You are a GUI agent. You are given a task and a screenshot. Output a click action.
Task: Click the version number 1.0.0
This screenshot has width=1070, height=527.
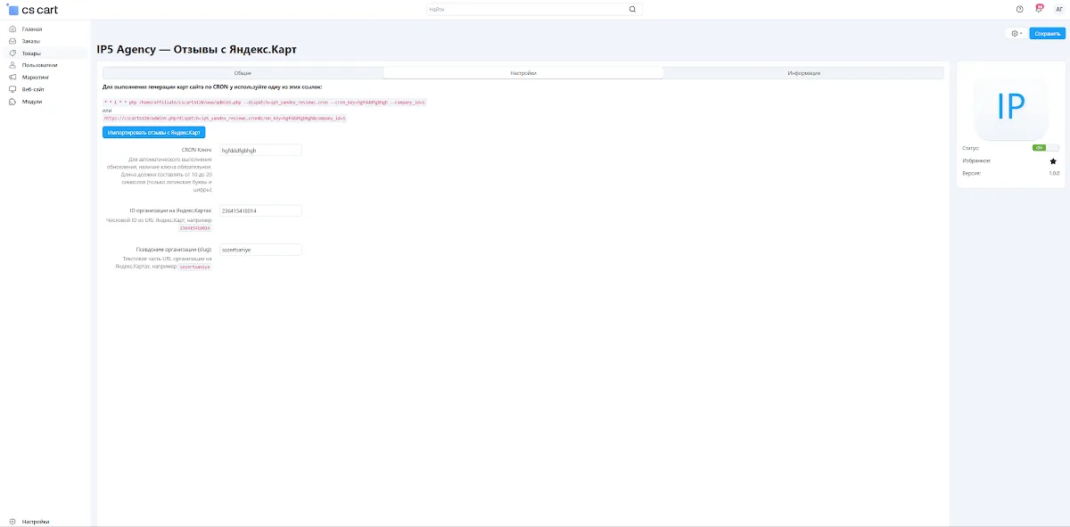click(1054, 173)
